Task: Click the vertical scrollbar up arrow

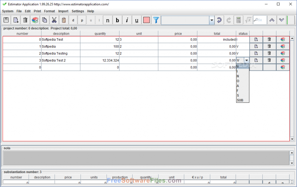Action: (292, 38)
